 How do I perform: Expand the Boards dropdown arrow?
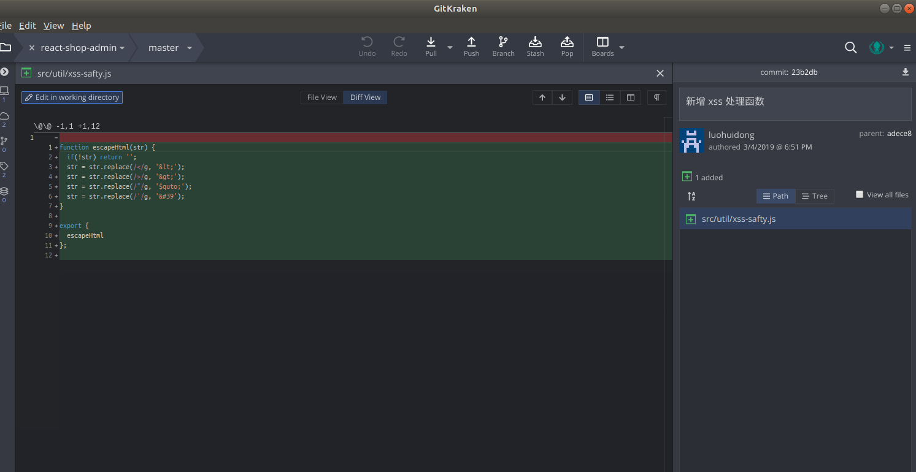pos(622,47)
